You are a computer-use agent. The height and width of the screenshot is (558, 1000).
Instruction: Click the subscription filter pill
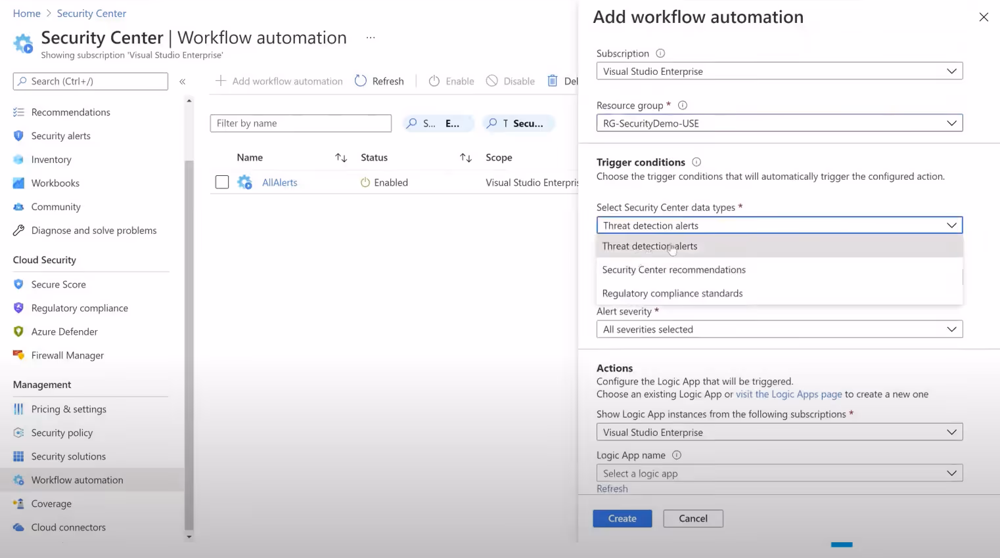click(438, 123)
